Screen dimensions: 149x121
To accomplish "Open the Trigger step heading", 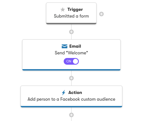I will click(x=75, y=9).
